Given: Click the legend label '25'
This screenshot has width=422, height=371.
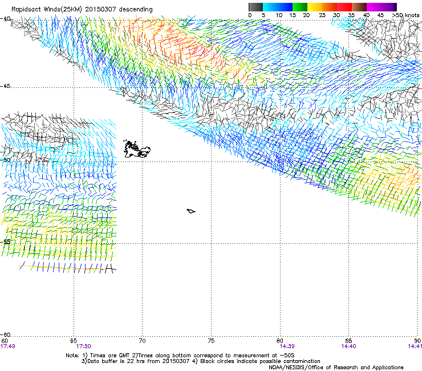Looking at the screenshot, I should coord(322,15).
